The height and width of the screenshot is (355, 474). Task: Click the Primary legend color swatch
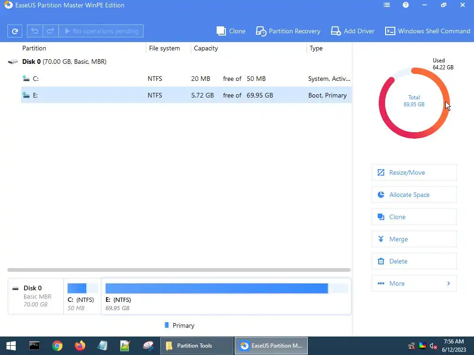pos(167,325)
